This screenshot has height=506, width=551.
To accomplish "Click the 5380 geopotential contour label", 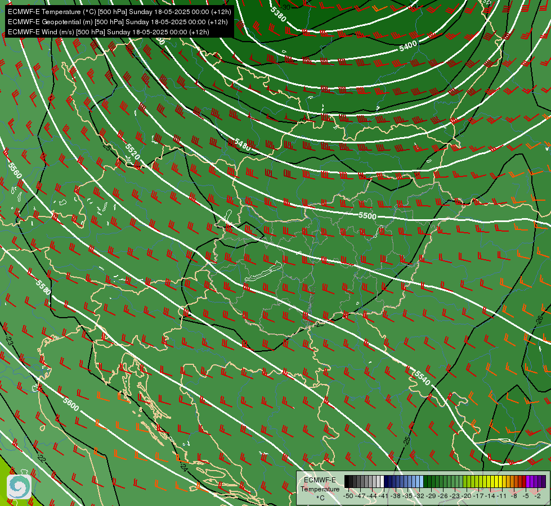I will coord(278,15).
